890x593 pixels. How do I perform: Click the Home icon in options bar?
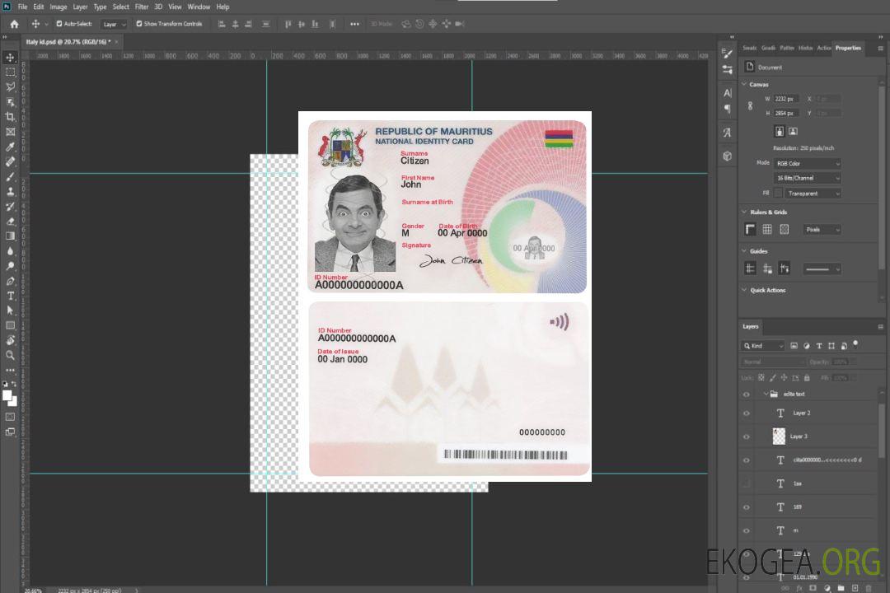coord(14,24)
